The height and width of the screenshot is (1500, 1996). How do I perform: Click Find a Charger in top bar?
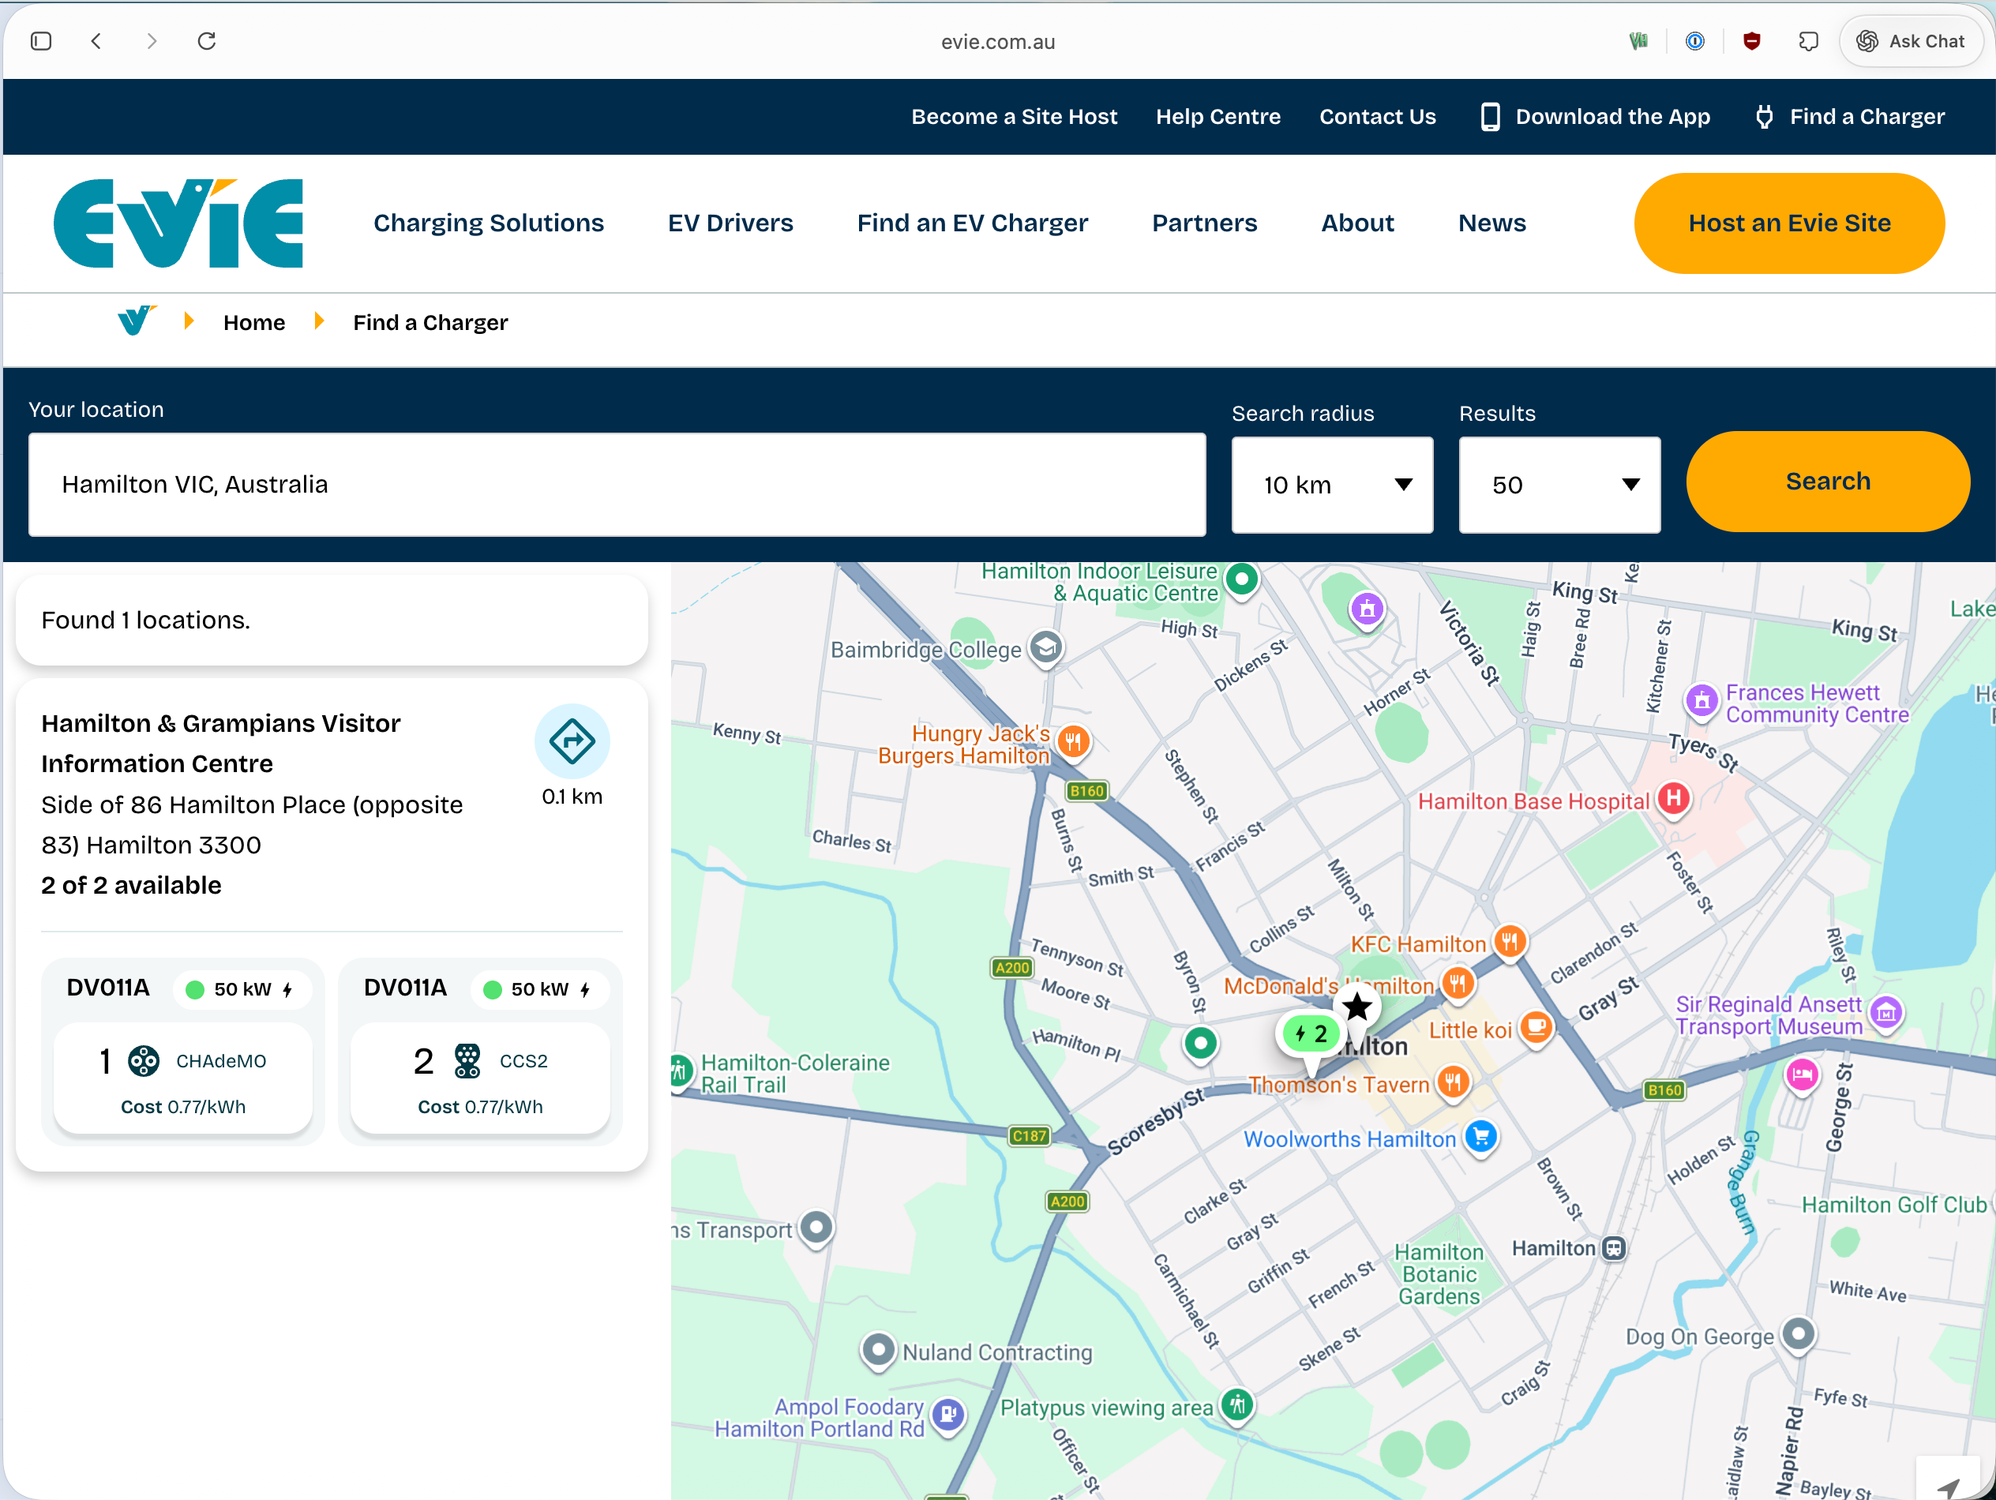tap(1850, 116)
